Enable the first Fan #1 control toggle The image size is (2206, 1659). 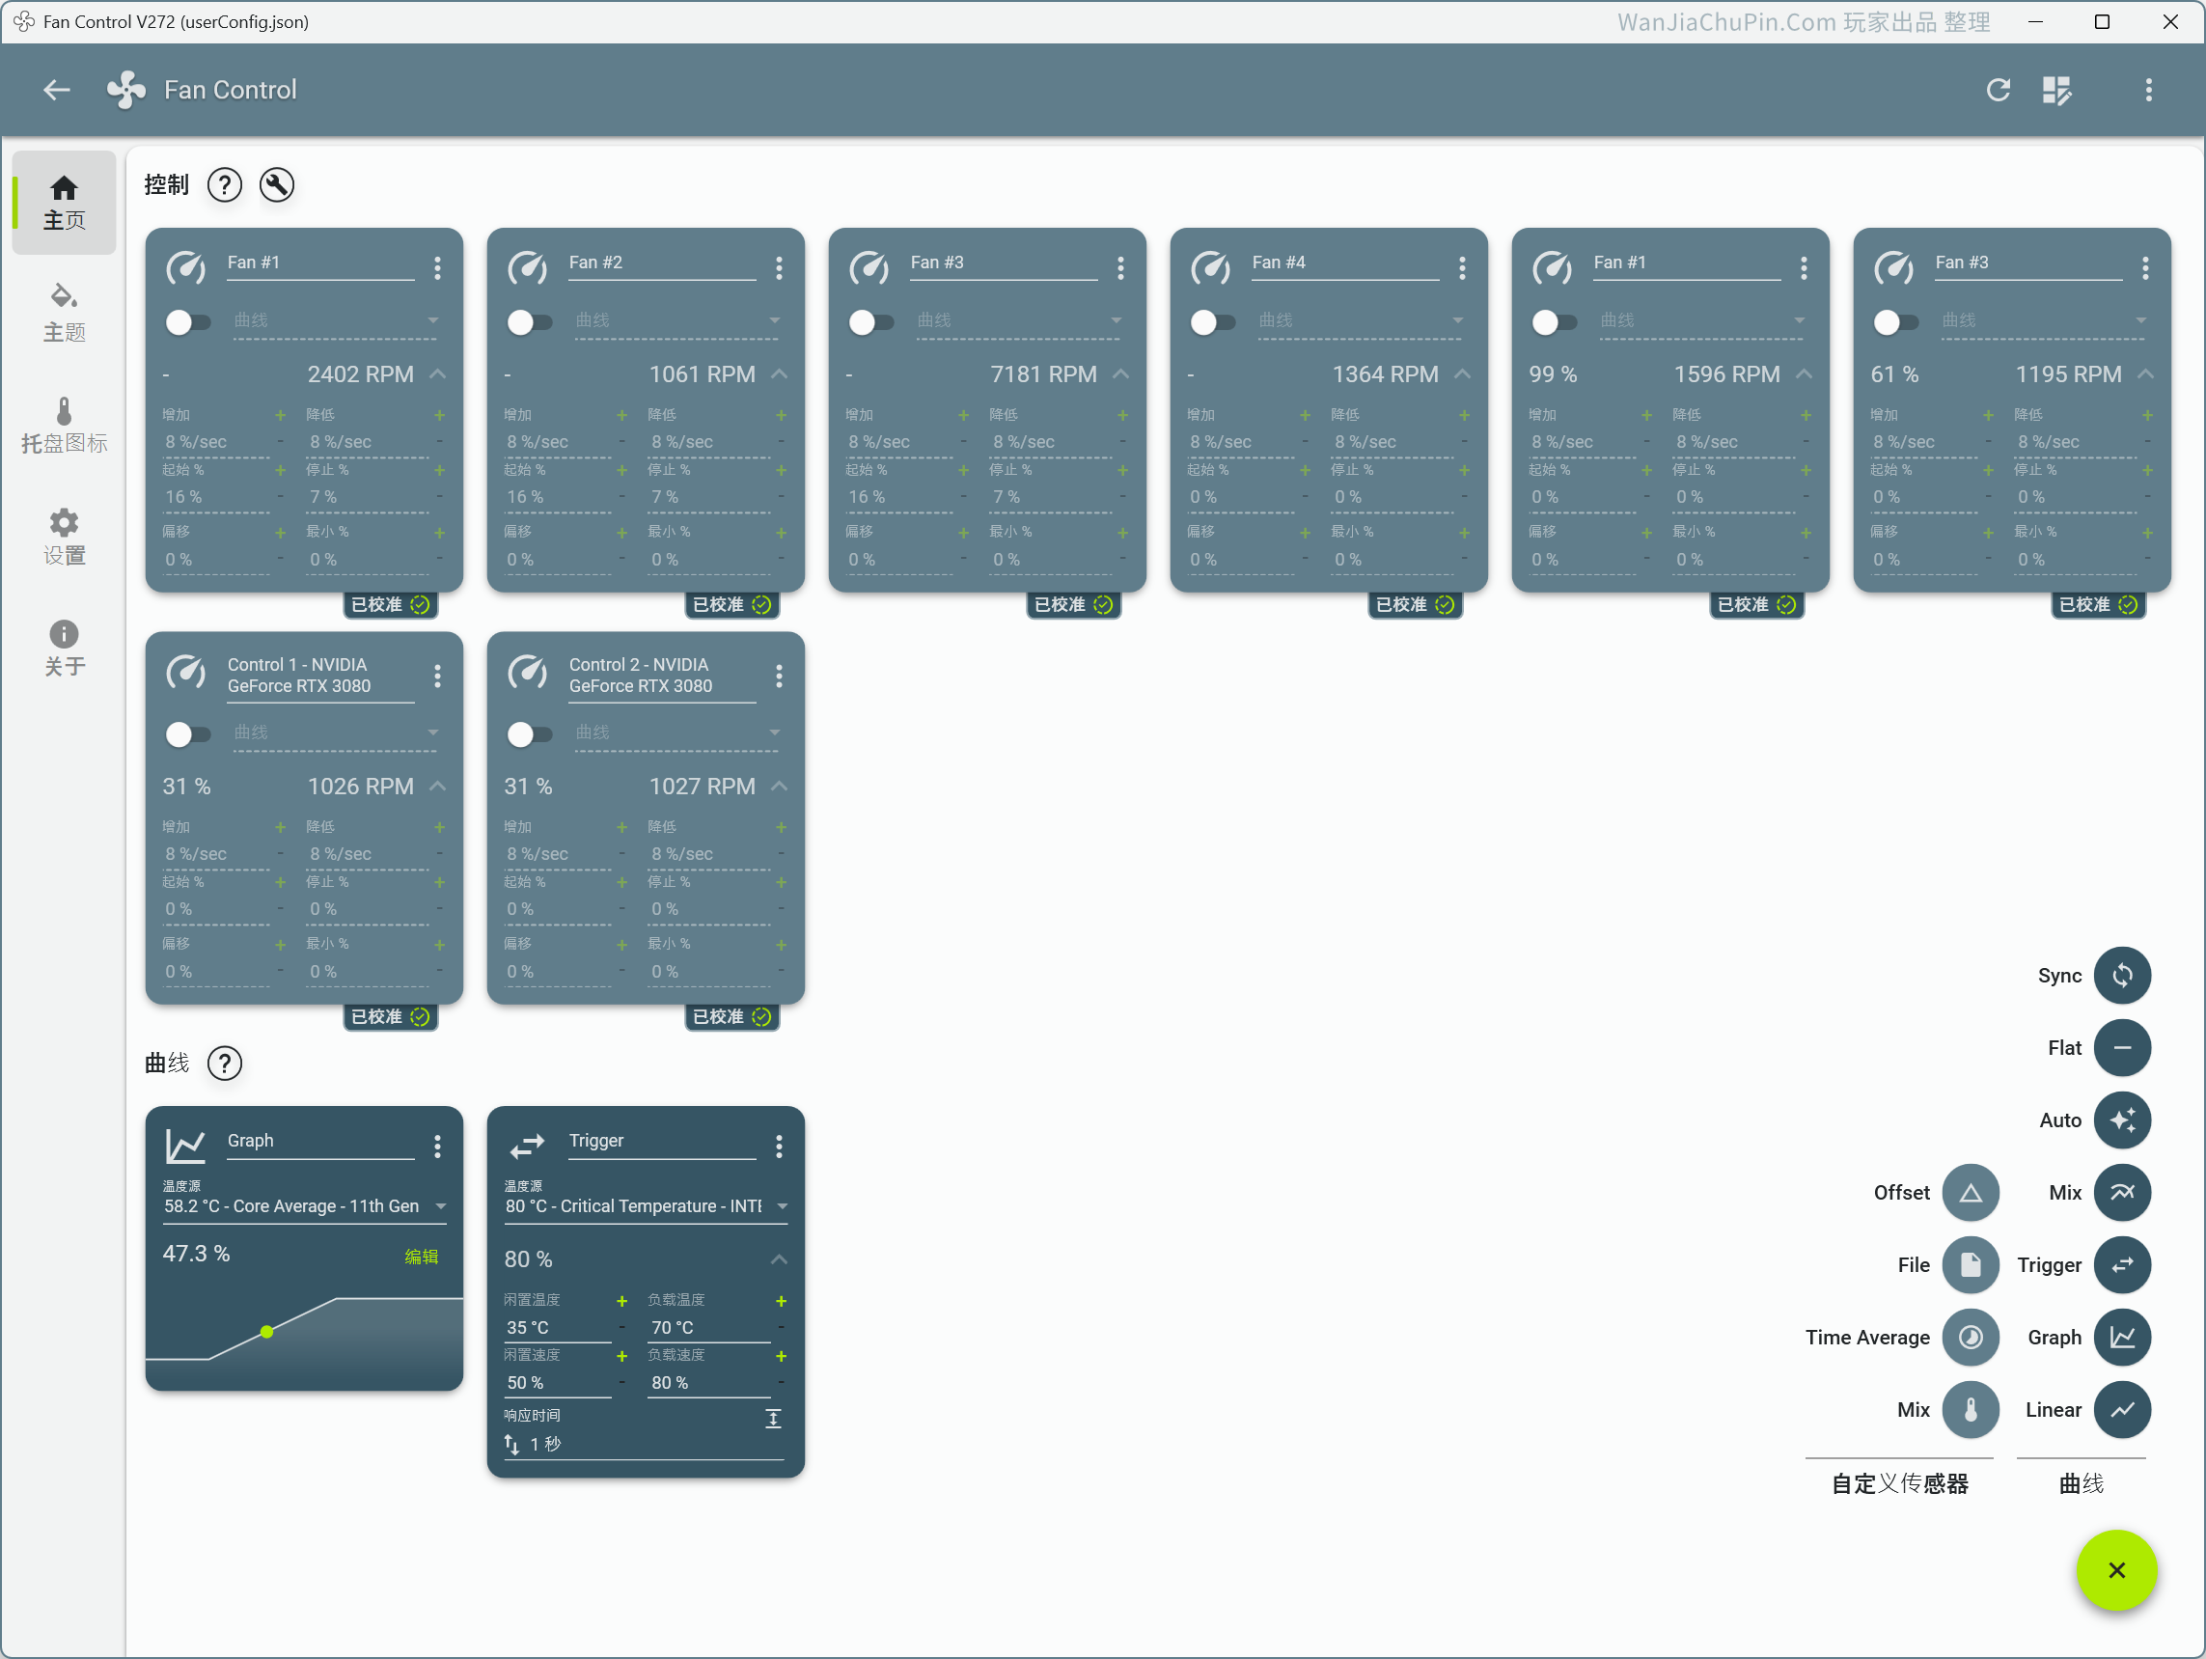(x=187, y=322)
